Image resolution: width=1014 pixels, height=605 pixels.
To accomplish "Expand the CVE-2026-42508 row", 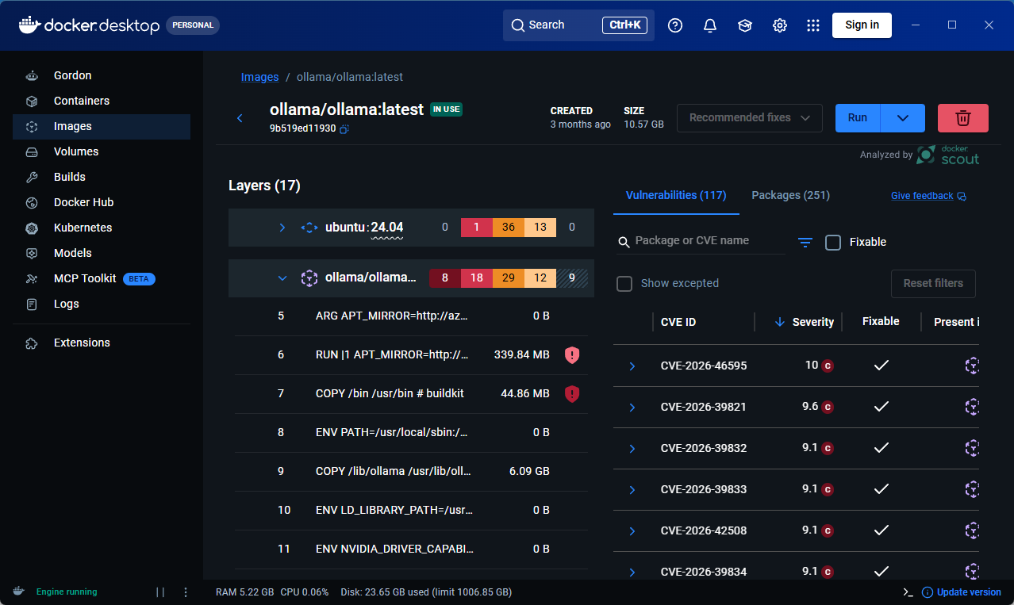I will point(632,531).
